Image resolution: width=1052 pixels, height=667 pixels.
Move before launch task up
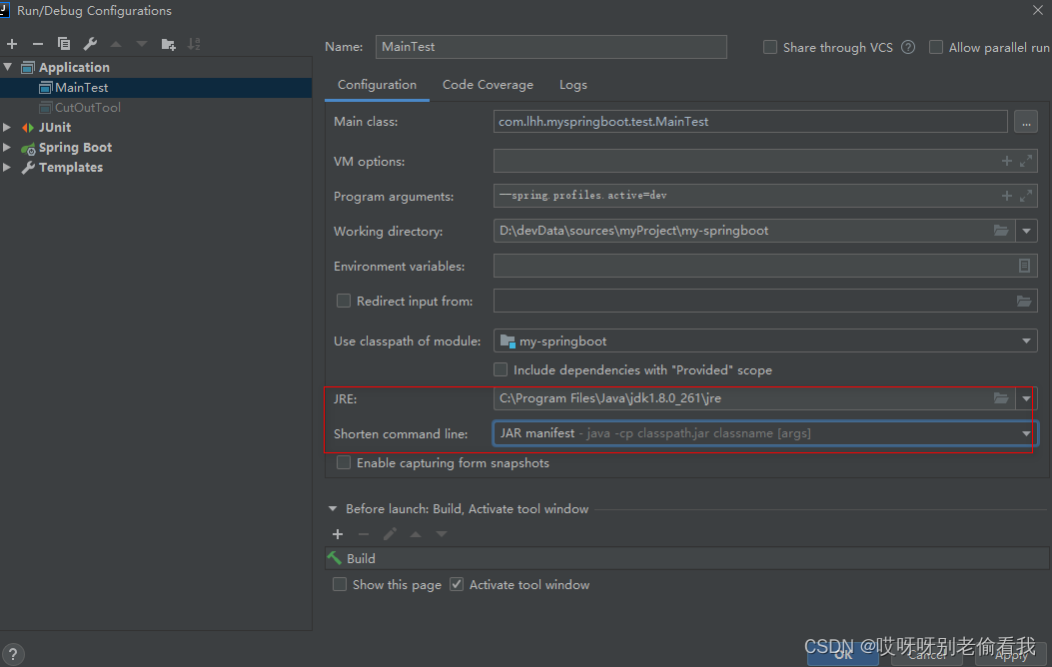[x=416, y=534]
